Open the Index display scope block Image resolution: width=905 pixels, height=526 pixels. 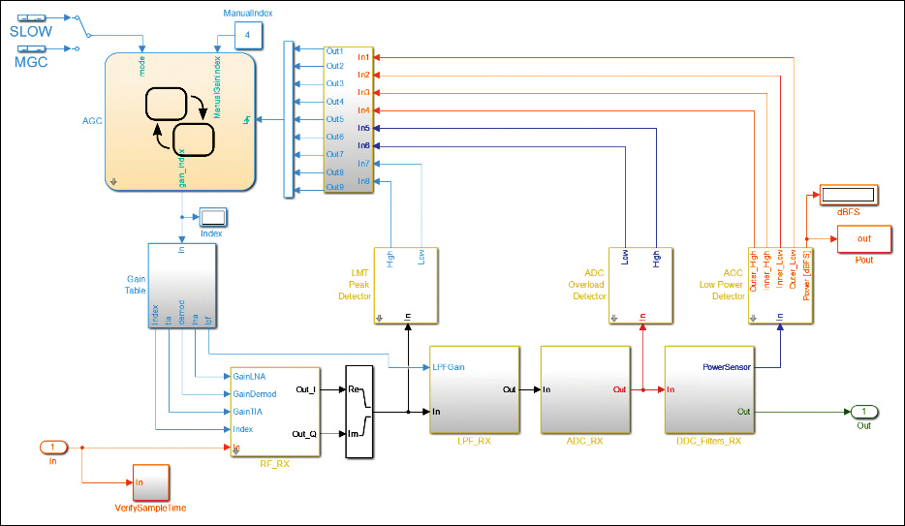coord(213,217)
